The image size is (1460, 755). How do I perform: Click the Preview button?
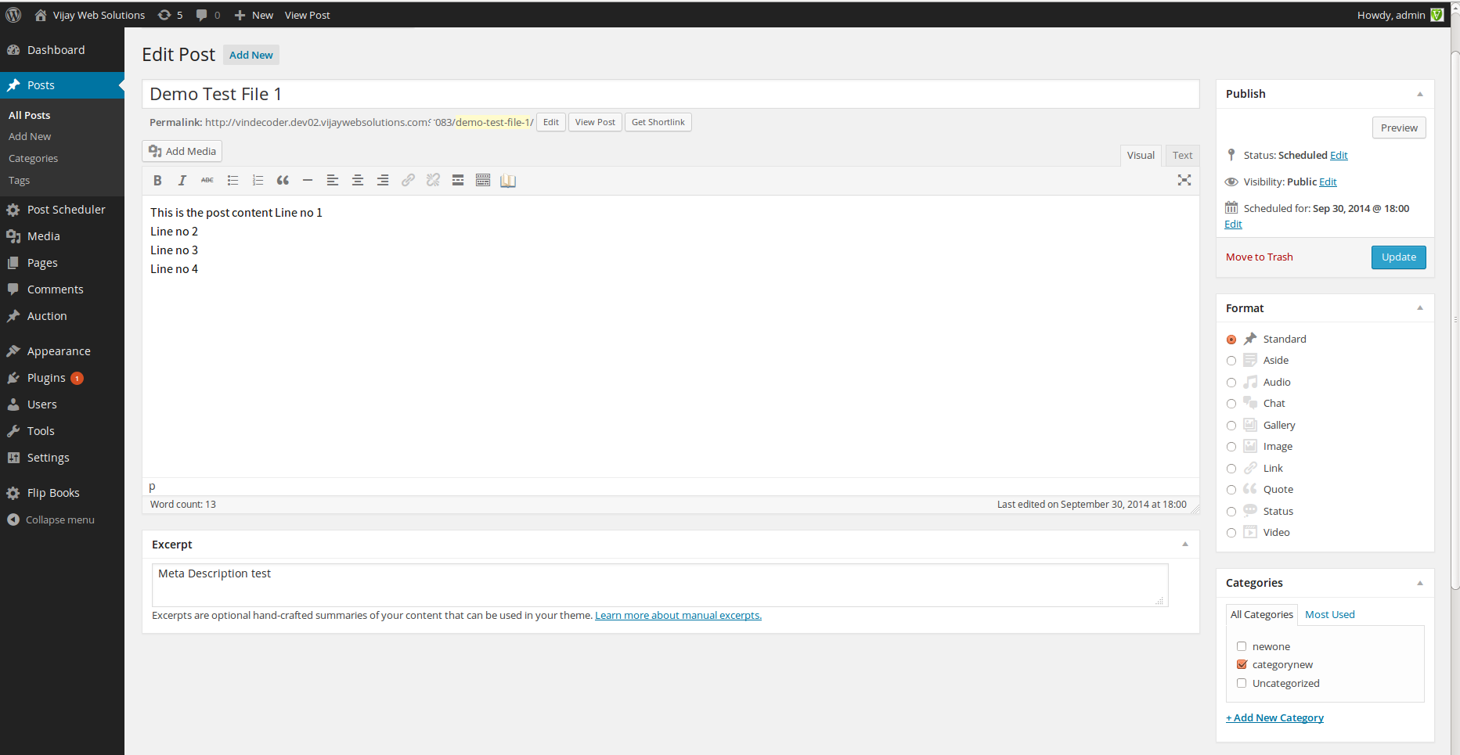(1399, 128)
